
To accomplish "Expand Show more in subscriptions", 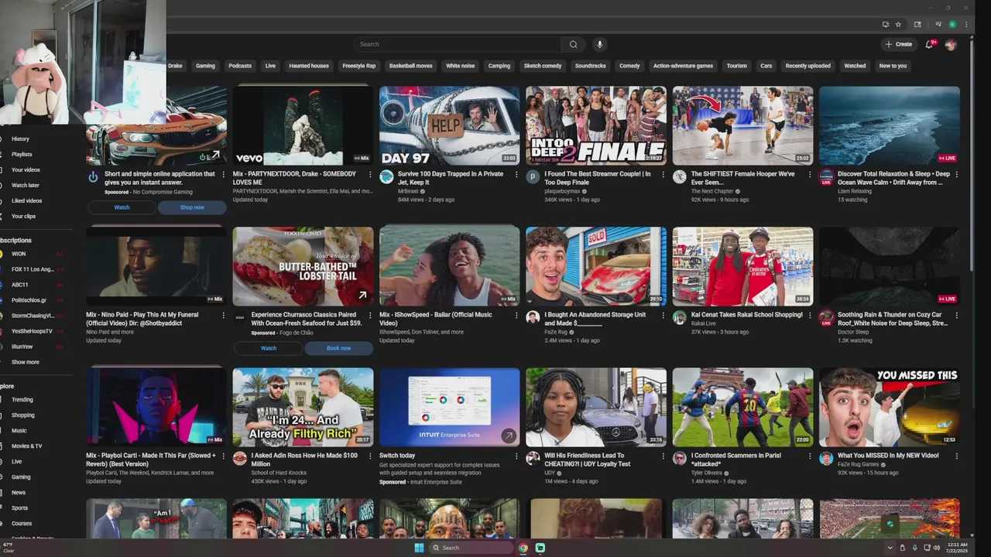I will click(25, 362).
